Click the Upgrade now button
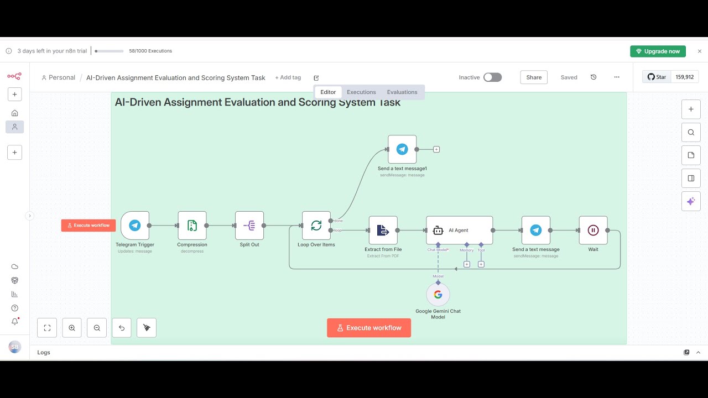Screen dimensions: 708x398 pyautogui.click(x=658, y=51)
